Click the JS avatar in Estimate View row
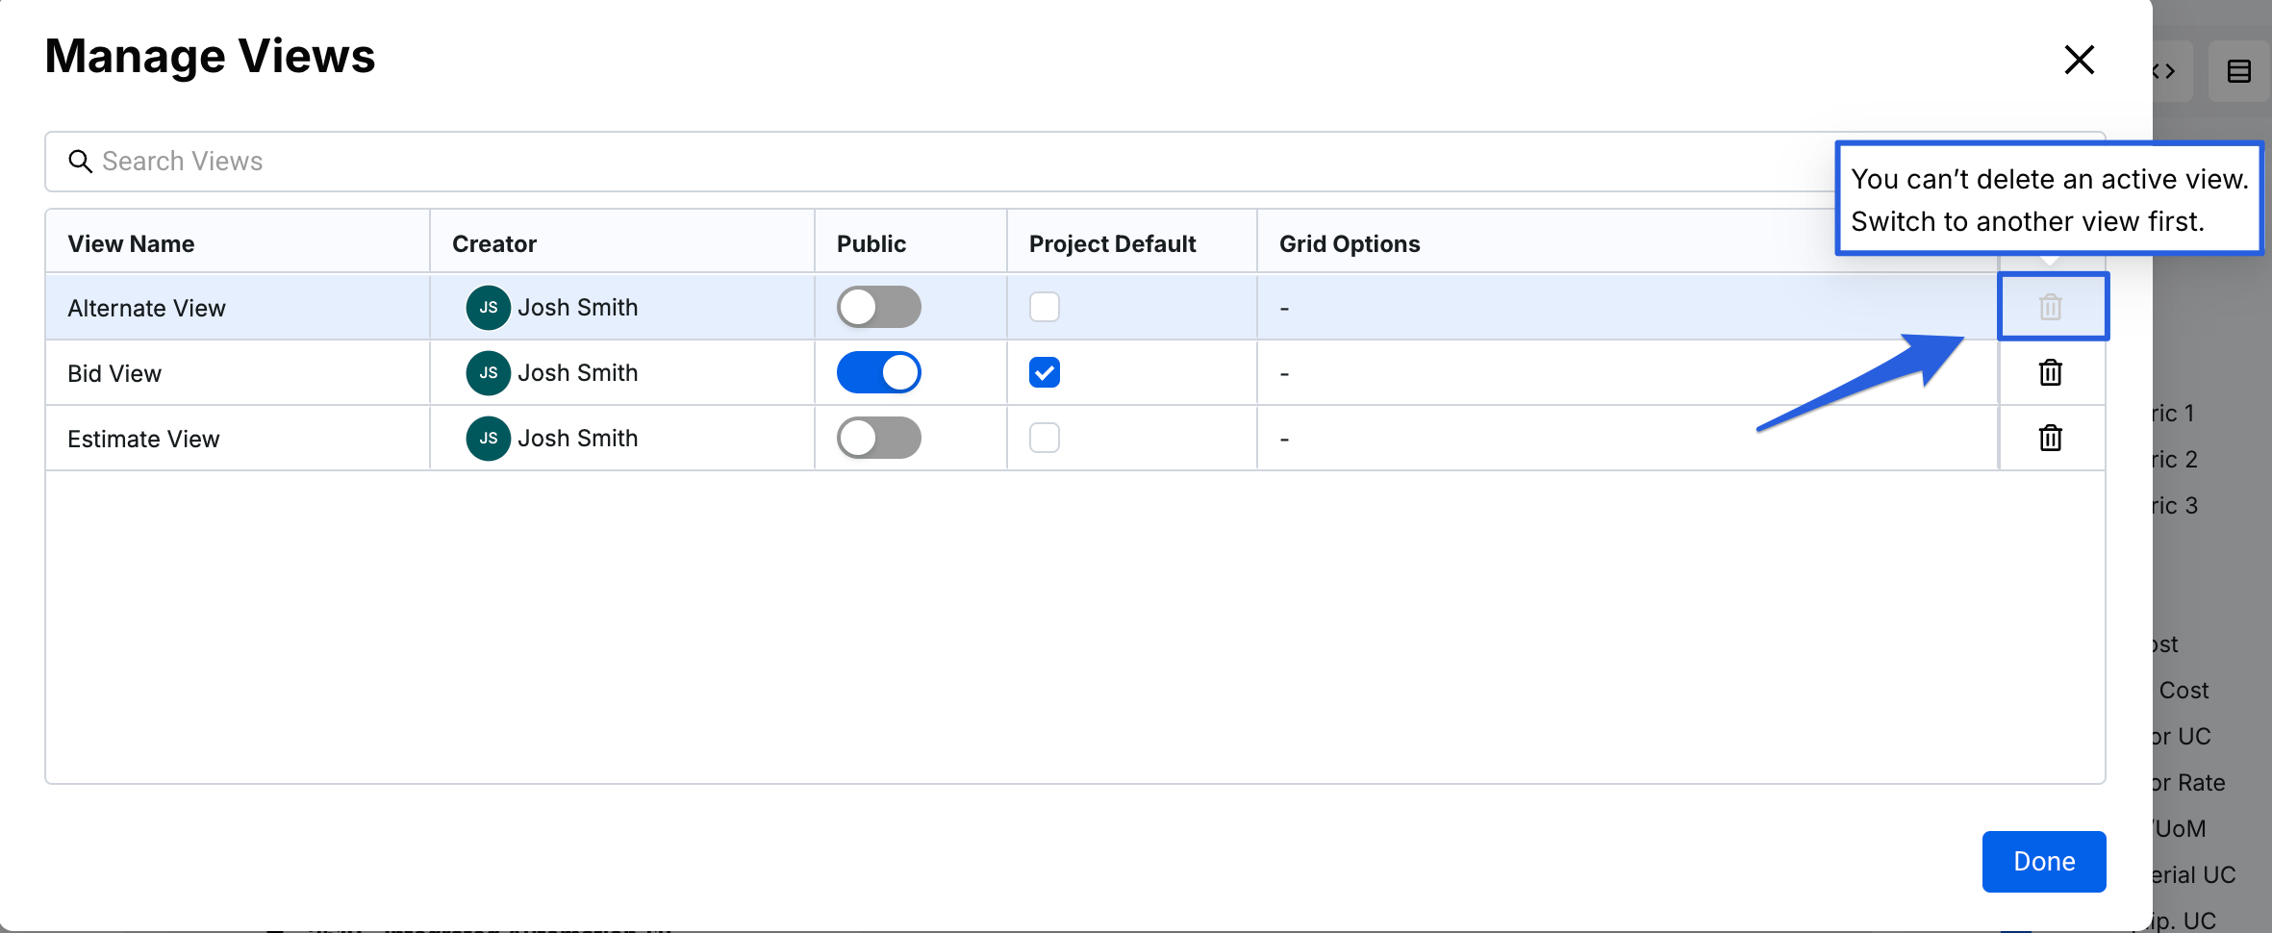The height and width of the screenshot is (933, 2272). coord(488,438)
